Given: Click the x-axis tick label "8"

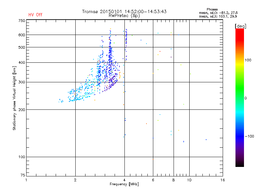Looking at the screenshot, I should click(x=174, y=180).
